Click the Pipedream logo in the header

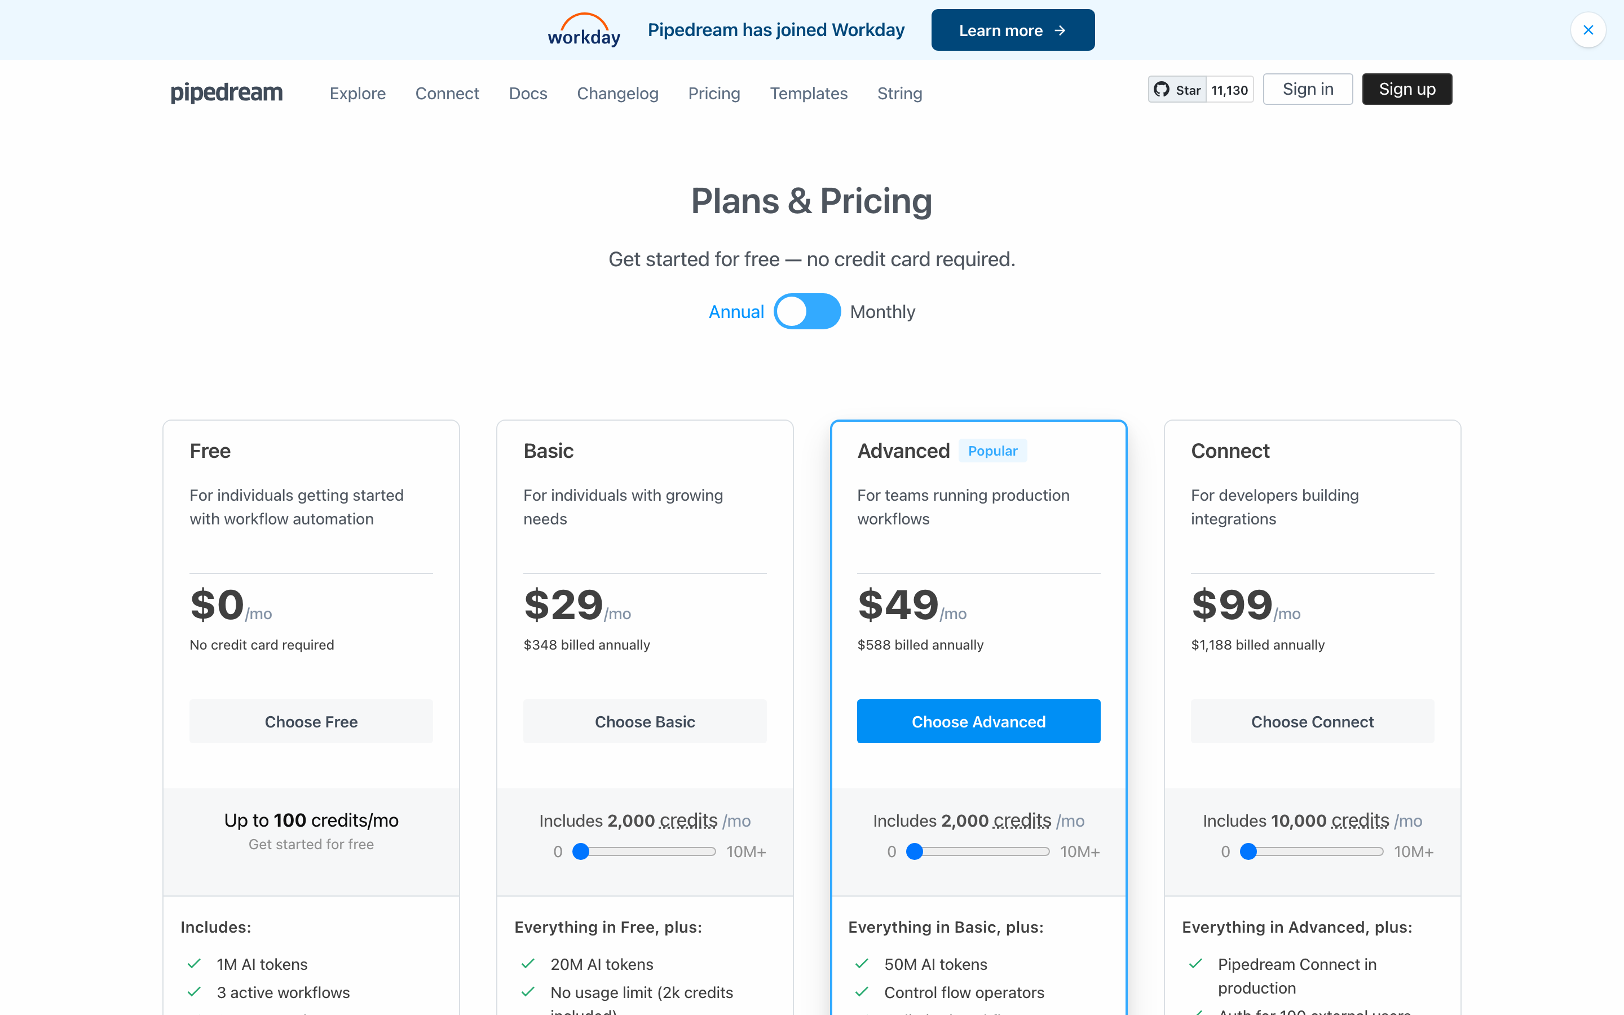pyautogui.click(x=226, y=92)
